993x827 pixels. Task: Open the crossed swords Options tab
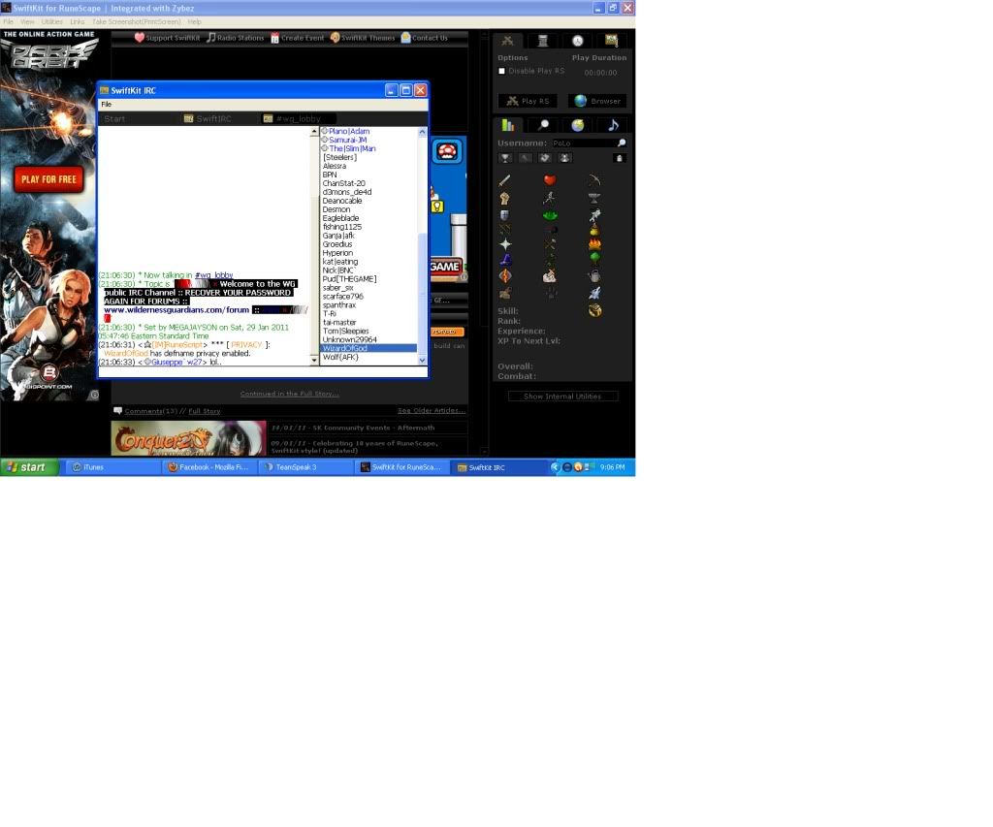[508, 41]
